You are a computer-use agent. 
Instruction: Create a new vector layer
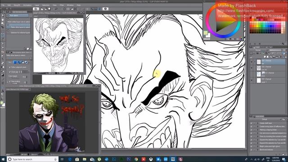268,57
